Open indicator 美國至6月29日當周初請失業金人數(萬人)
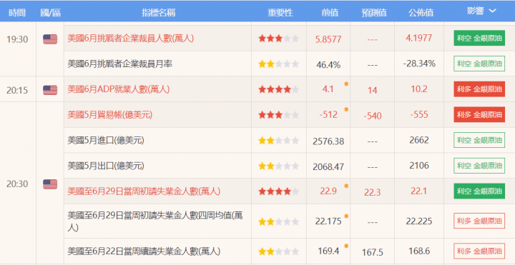 tap(144, 191)
